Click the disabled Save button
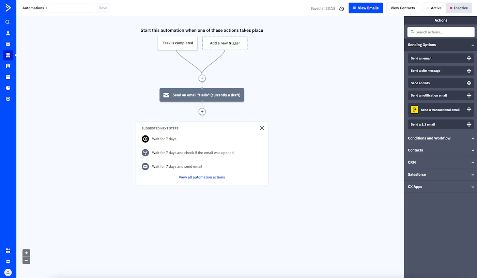This screenshot has width=477, height=278. (103, 8)
